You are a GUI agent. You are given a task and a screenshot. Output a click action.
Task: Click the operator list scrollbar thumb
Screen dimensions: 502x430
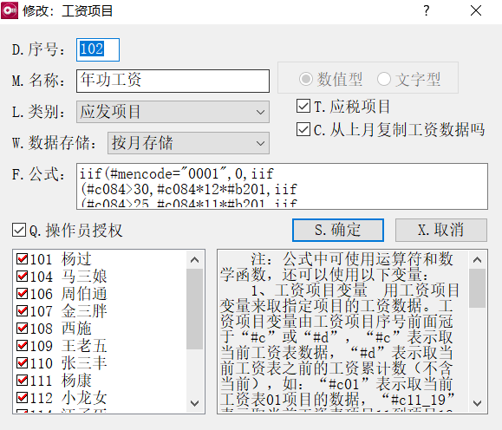coord(195,309)
